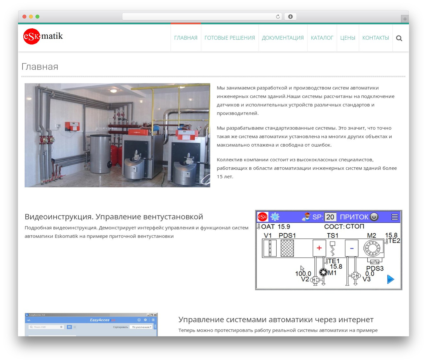
Task: Click the EasyAccess logout icon
Action: (x=153, y=320)
